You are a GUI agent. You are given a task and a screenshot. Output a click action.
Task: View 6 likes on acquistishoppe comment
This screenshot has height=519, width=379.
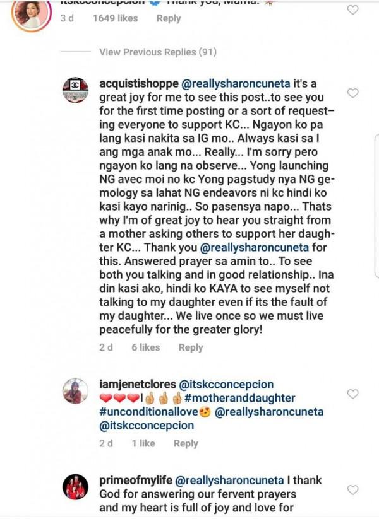[145, 347]
